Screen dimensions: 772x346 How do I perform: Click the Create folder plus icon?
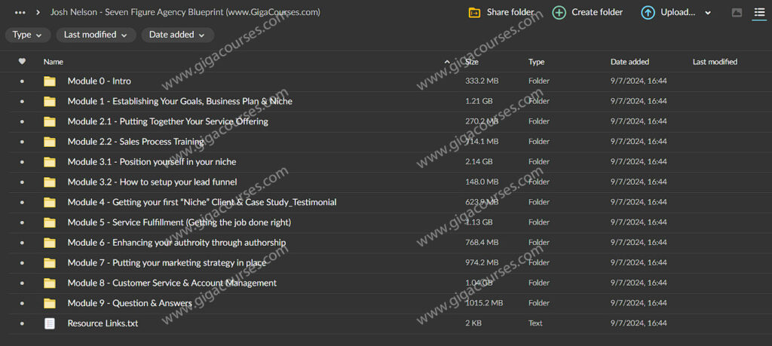coord(559,12)
